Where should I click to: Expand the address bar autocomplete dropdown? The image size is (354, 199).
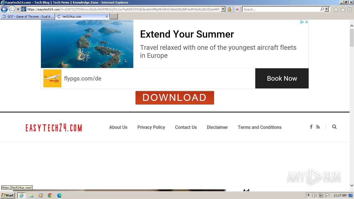(x=223, y=9)
